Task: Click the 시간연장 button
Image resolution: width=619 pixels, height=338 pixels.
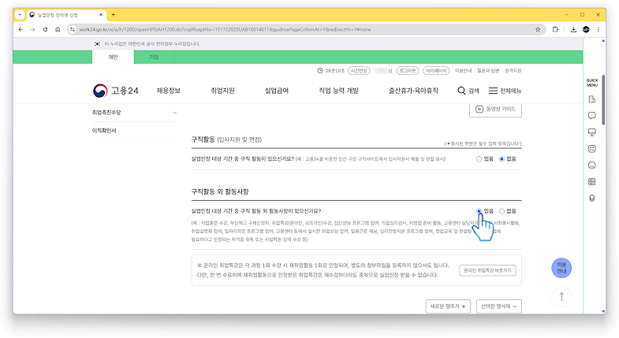Action: pyautogui.click(x=359, y=71)
